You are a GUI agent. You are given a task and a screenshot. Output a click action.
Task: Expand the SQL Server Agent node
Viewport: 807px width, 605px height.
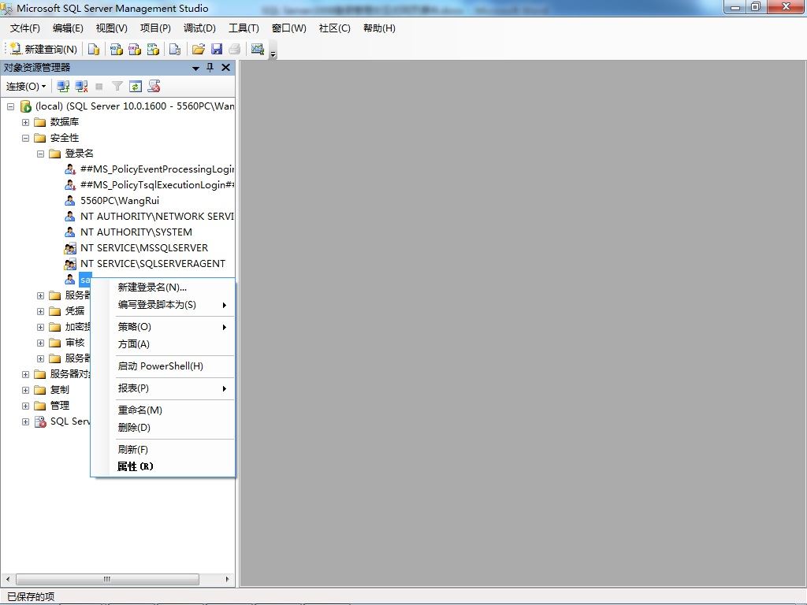[25, 422]
